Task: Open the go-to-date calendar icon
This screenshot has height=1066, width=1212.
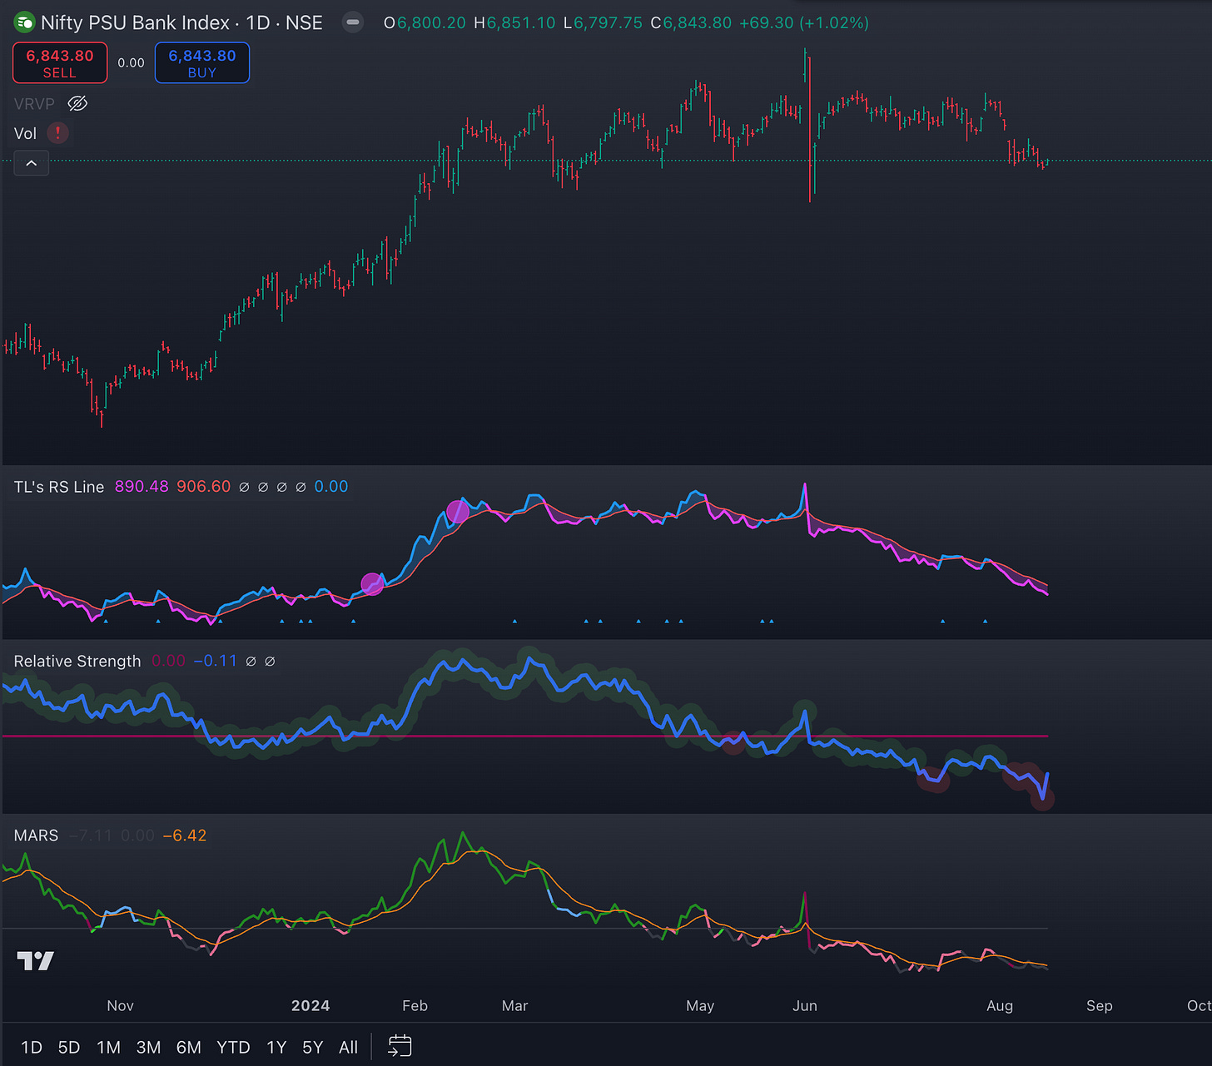Action: pos(399,1046)
